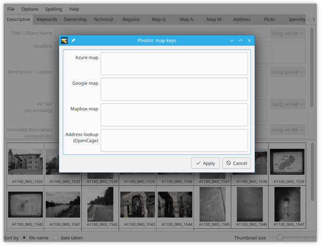The image size is (321, 246).
Task: Open Alt Text language dropdown Lang: en-GB
Action: tap(288, 104)
